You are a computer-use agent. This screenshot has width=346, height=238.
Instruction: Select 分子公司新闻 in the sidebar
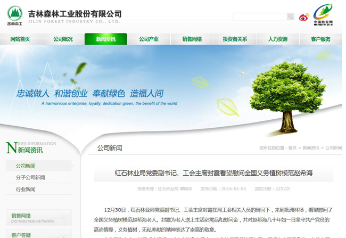tap(30, 178)
